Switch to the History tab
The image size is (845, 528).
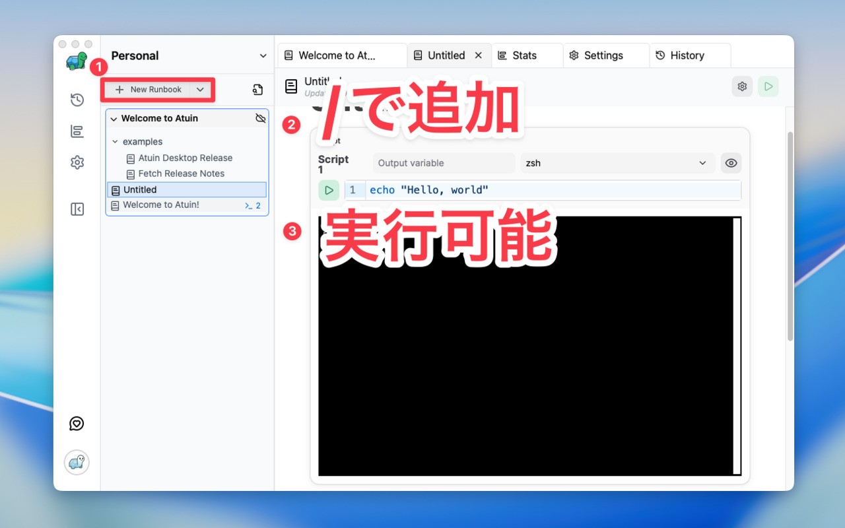pos(690,55)
